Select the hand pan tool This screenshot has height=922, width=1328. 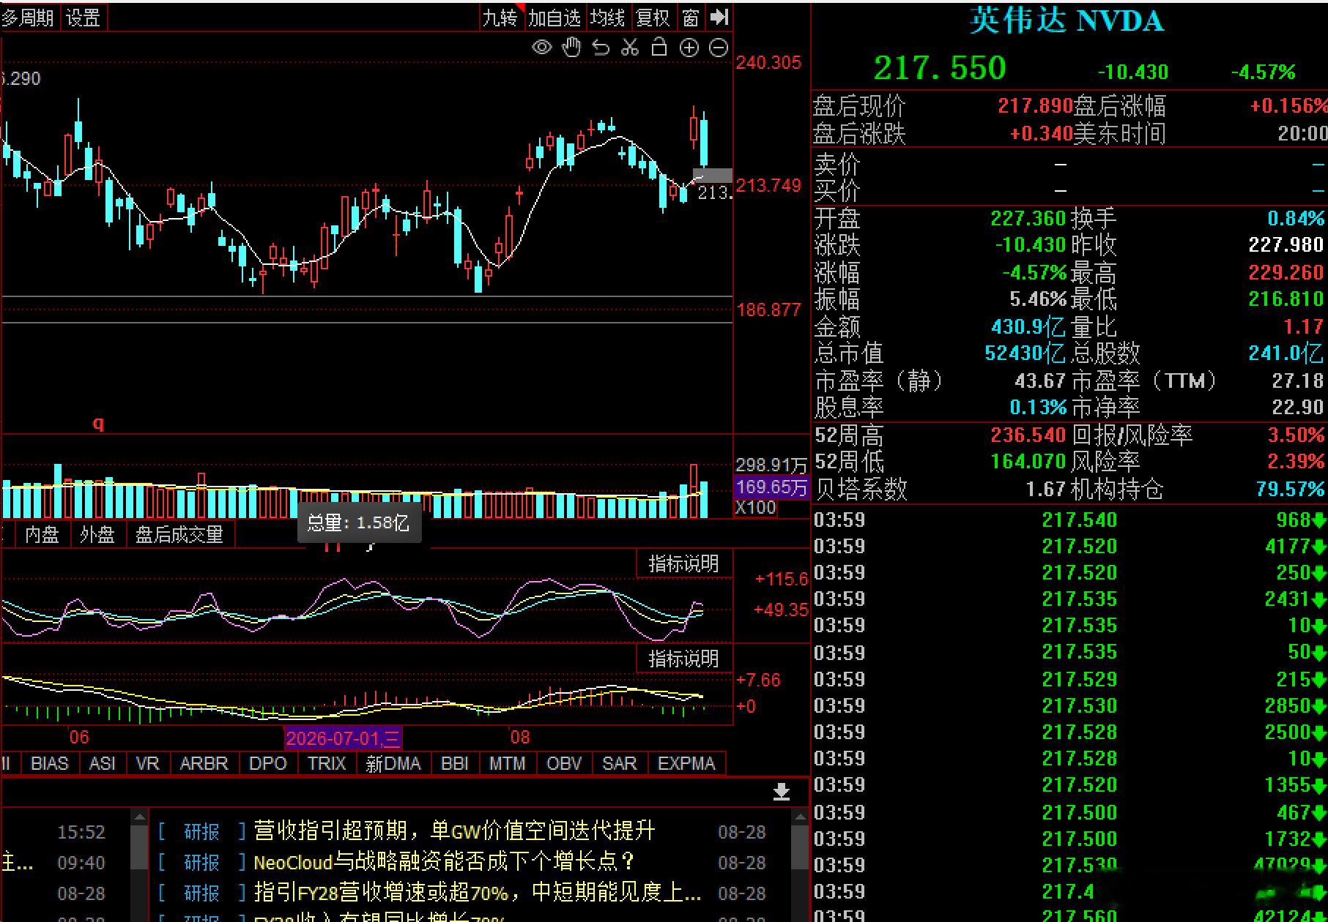point(571,48)
